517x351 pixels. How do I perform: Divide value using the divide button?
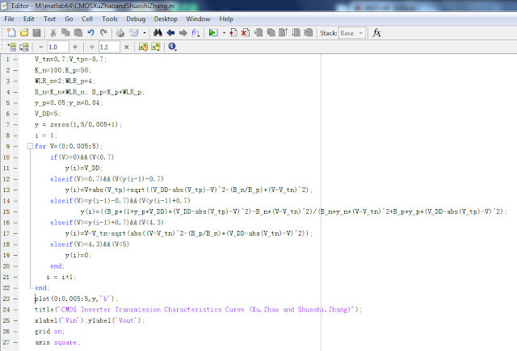pyautogui.click(x=92, y=47)
